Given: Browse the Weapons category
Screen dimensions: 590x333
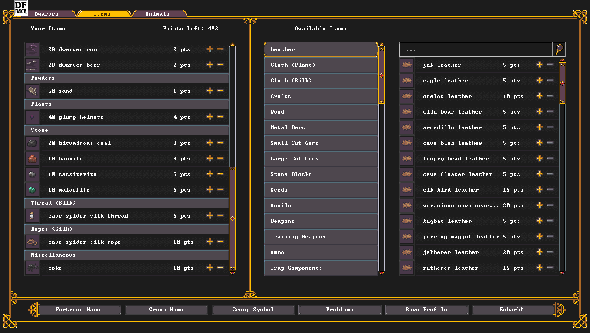Looking at the screenshot, I should pyautogui.click(x=321, y=221).
